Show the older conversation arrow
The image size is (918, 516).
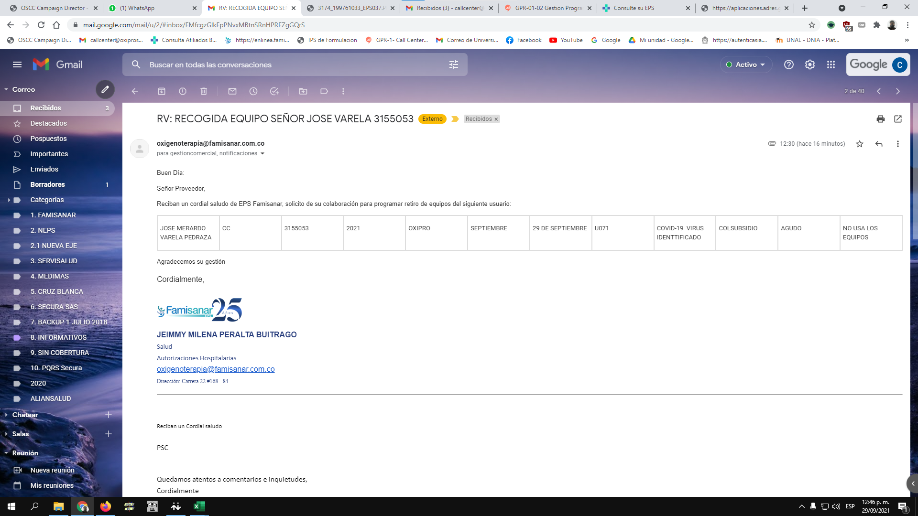click(898, 91)
